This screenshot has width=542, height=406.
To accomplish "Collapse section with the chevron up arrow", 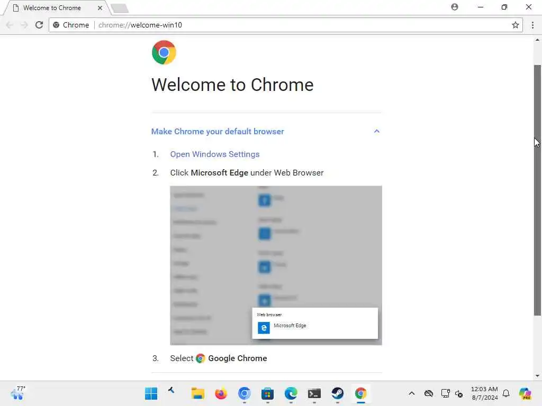I will click(x=377, y=131).
